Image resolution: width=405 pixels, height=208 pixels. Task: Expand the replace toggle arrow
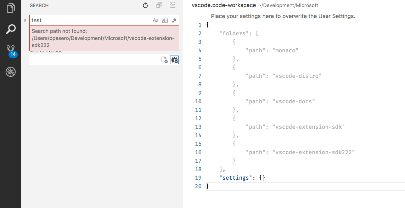pyautogui.click(x=25, y=20)
